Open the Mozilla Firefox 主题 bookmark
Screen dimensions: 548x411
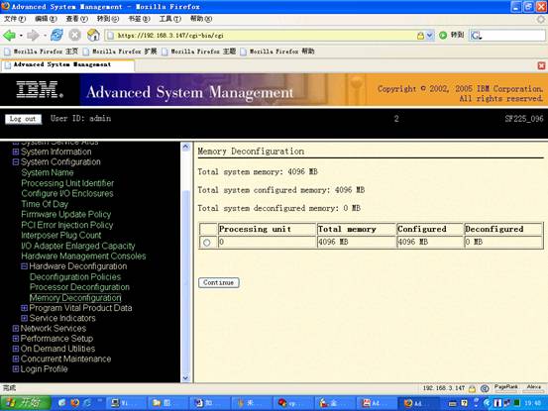tap(198, 51)
